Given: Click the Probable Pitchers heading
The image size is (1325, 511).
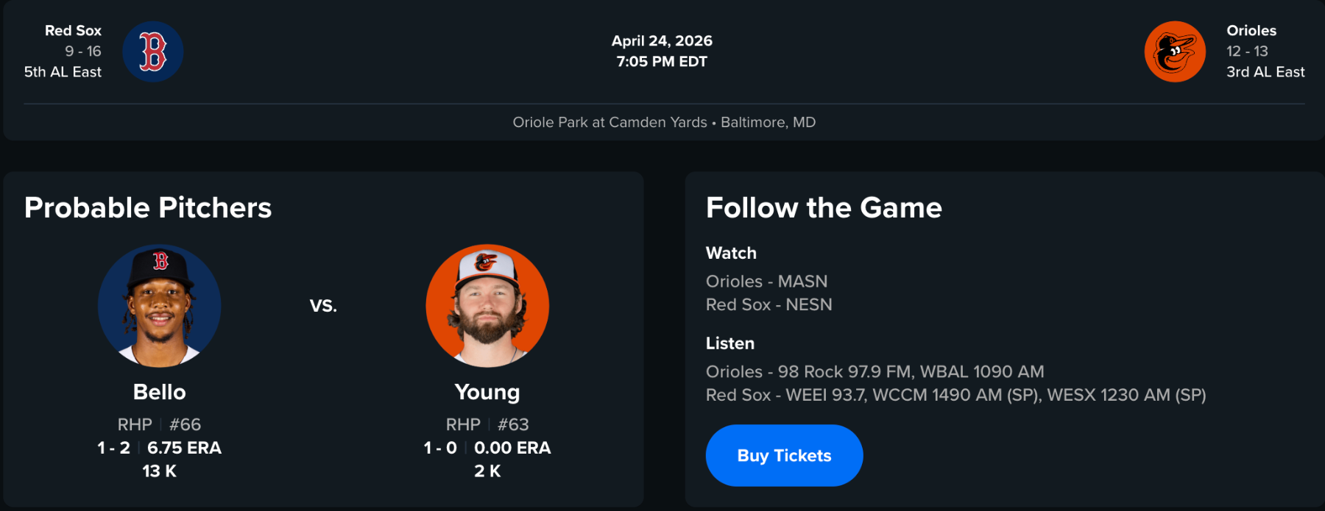Looking at the screenshot, I should pyautogui.click(x=148, y=208).
